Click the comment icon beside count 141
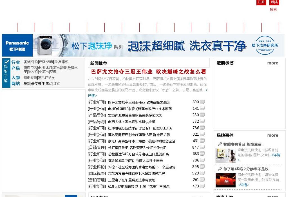The height and width of the screenshot is (197, 293). click(x=202, y=108)
